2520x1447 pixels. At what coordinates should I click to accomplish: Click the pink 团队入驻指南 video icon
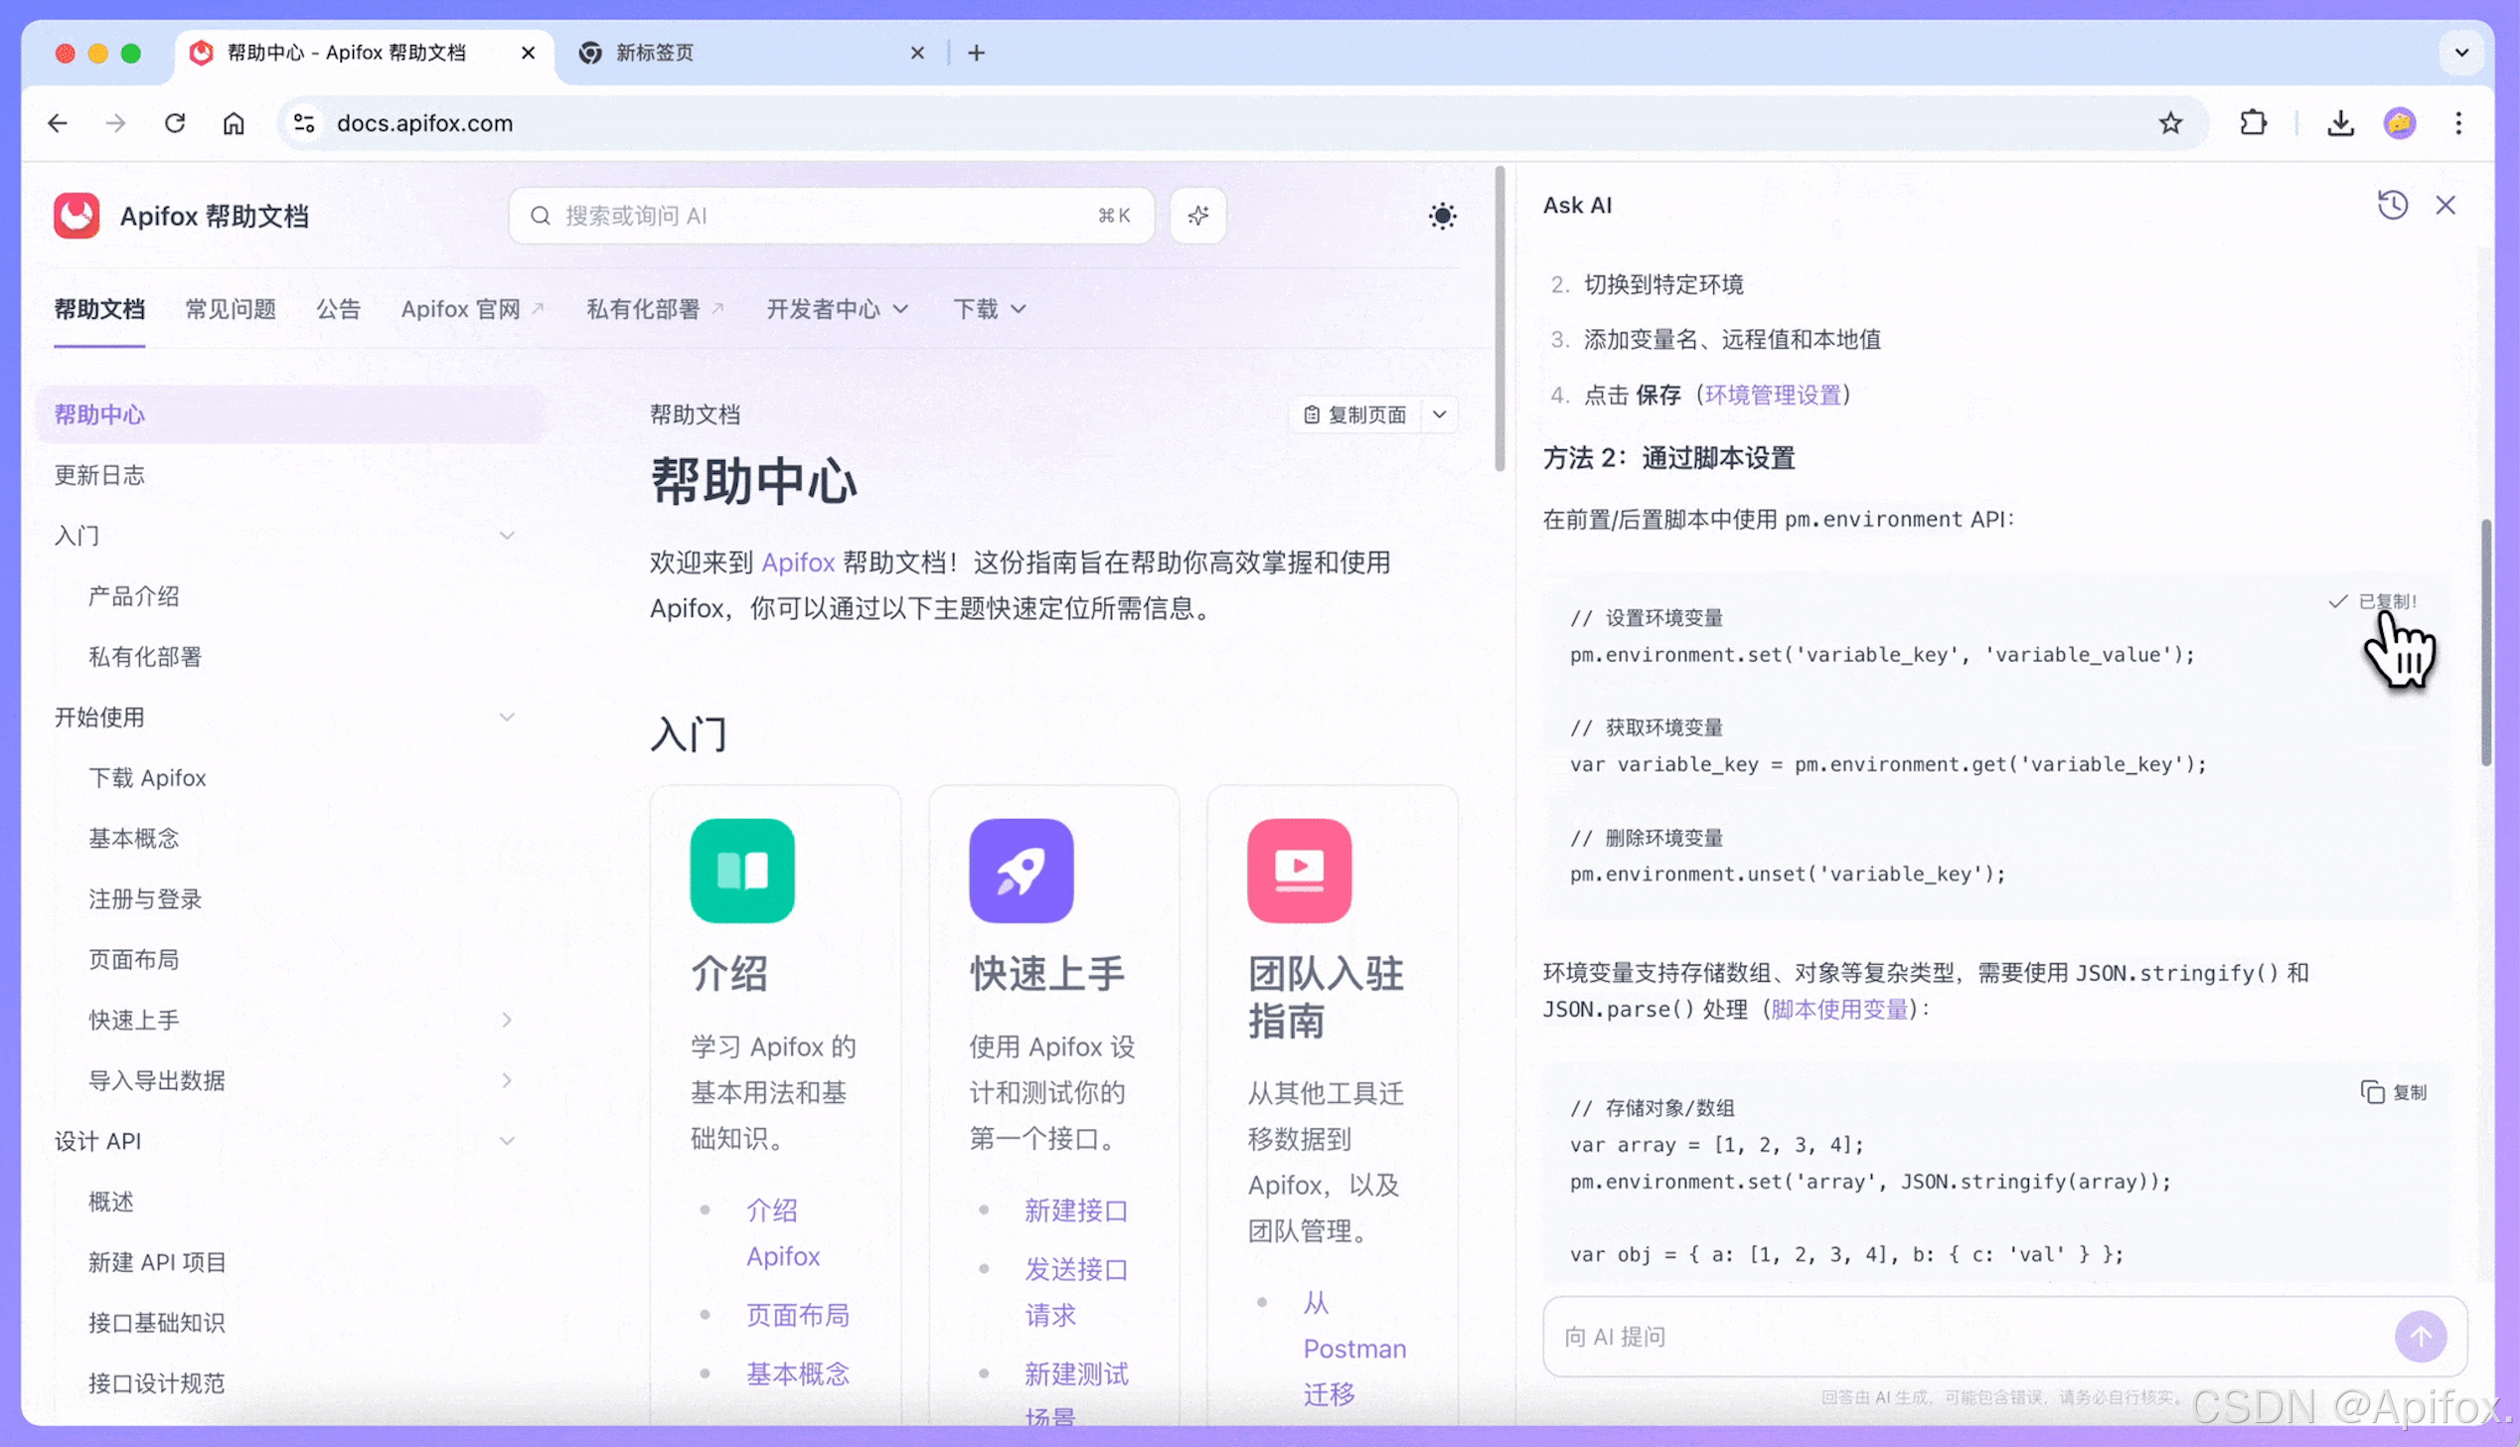(1299, 871)
